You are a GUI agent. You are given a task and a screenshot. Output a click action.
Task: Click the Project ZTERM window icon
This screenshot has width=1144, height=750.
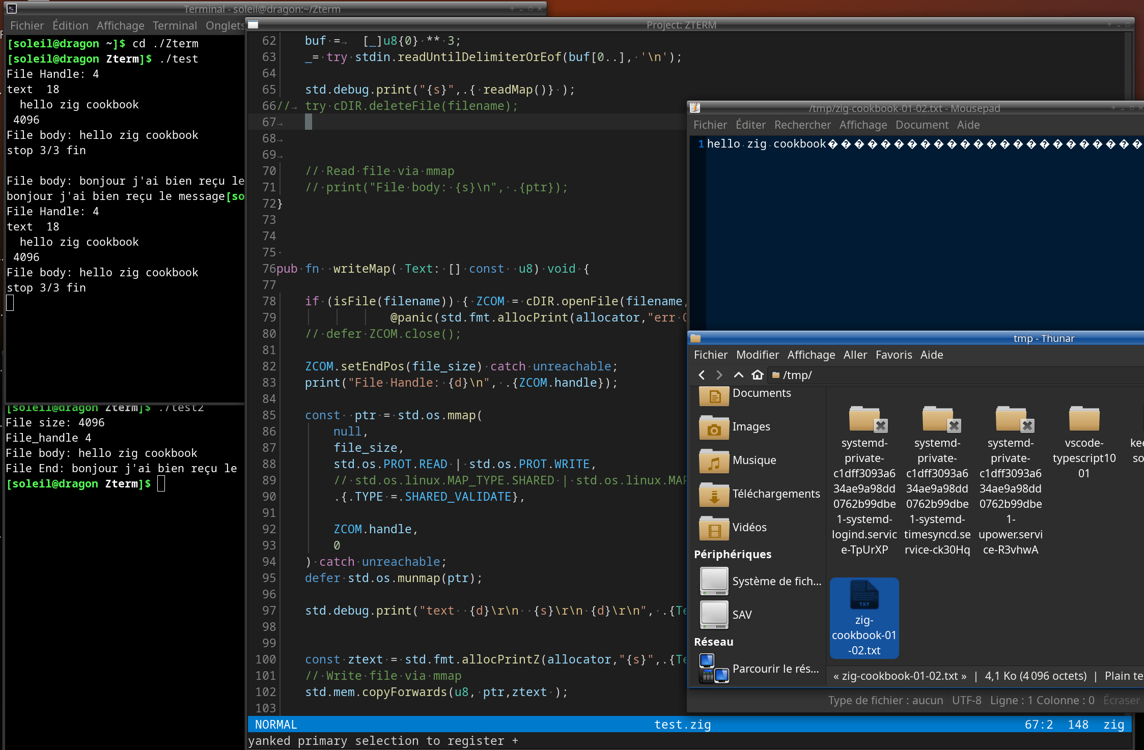click(x=253, y=24)
